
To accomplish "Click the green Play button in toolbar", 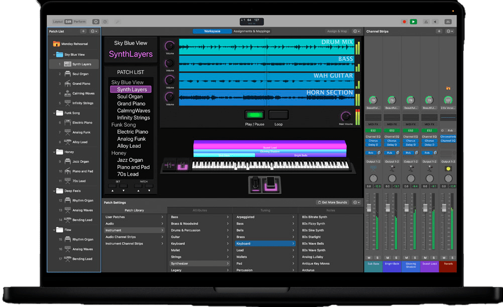I will (x=413, y=22).
